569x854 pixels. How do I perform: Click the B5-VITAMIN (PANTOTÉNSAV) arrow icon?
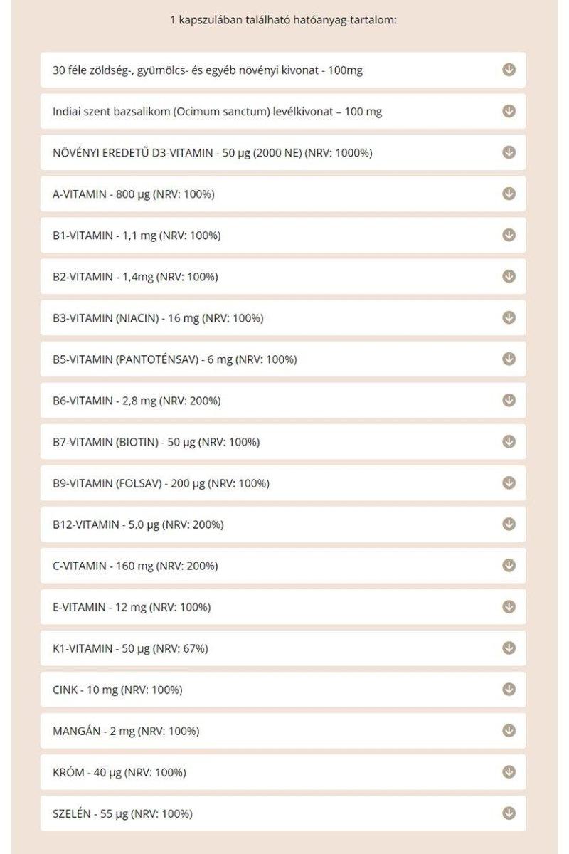pyautogui.click(x=507, y=359)
